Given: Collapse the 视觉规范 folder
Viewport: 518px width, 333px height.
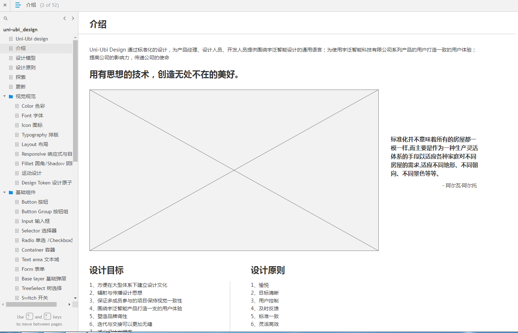Looking at the screenshot, I should (5, 96).
